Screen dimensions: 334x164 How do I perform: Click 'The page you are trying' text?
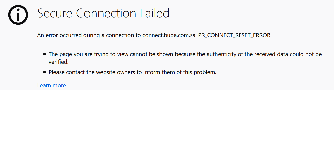[76, 54]
